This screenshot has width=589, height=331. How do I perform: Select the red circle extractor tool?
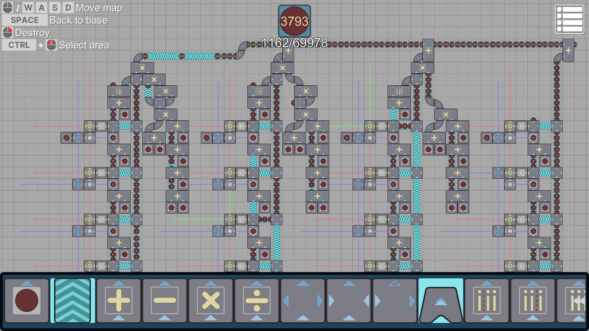click(x=27, y=300)
